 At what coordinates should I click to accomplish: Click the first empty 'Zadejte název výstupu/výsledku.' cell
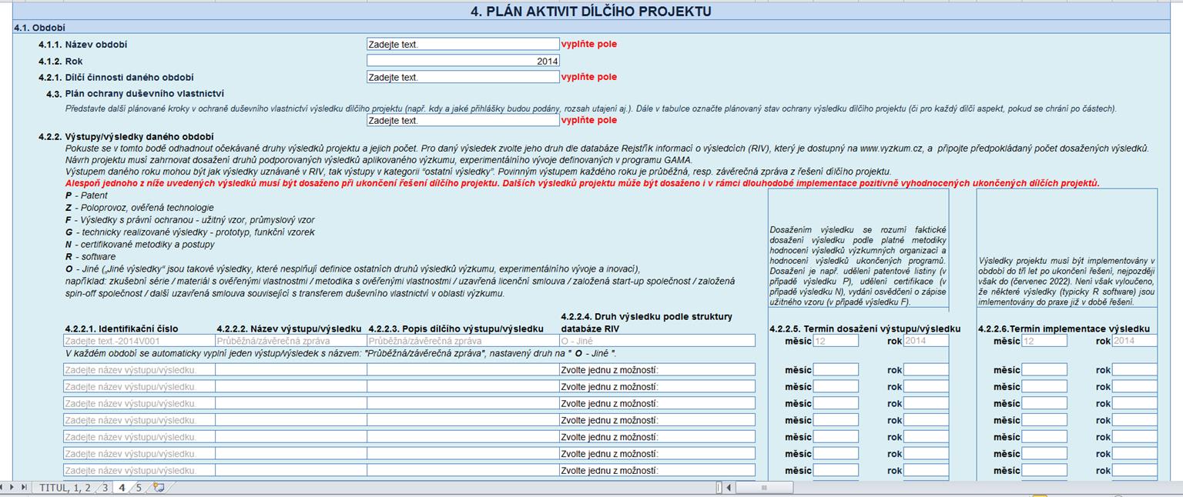139,370
